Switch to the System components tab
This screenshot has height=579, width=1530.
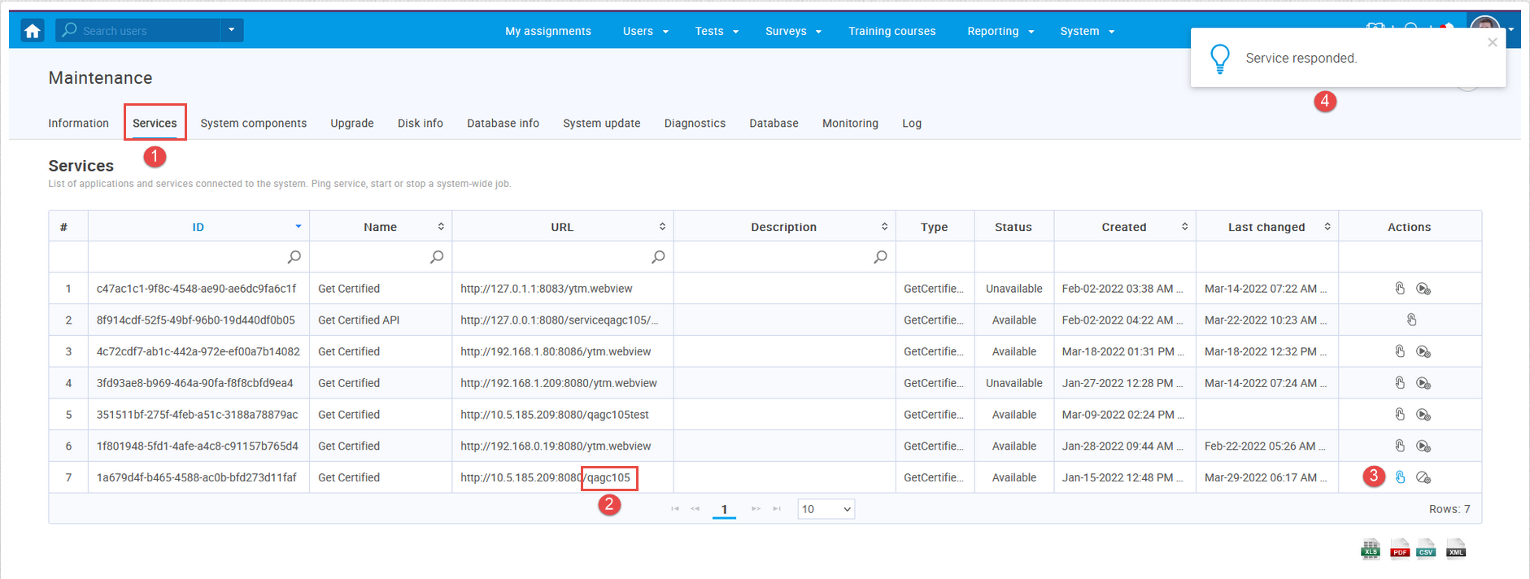[253, 123]
